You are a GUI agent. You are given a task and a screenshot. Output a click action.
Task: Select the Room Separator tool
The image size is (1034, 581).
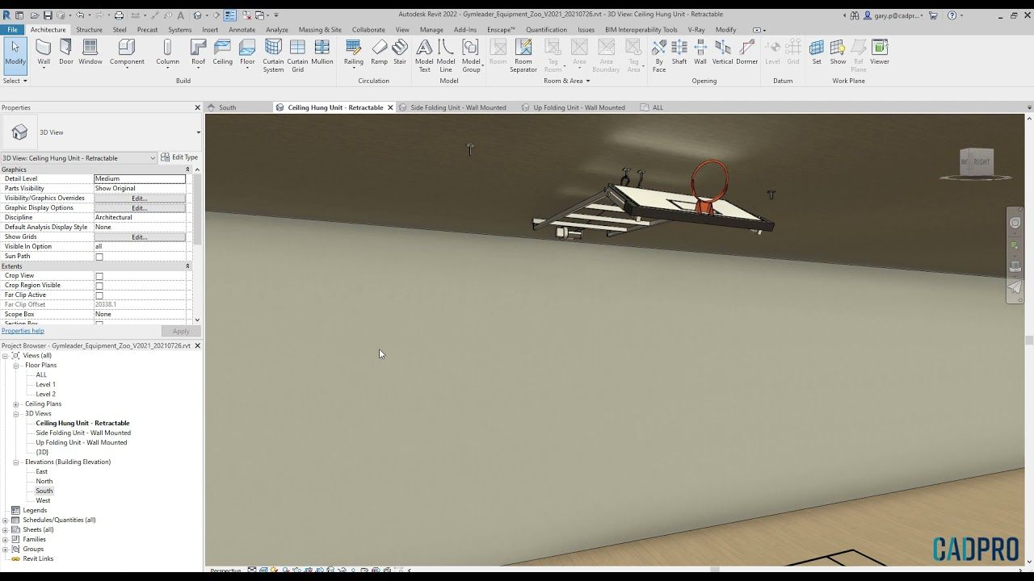tap(523, 56)
